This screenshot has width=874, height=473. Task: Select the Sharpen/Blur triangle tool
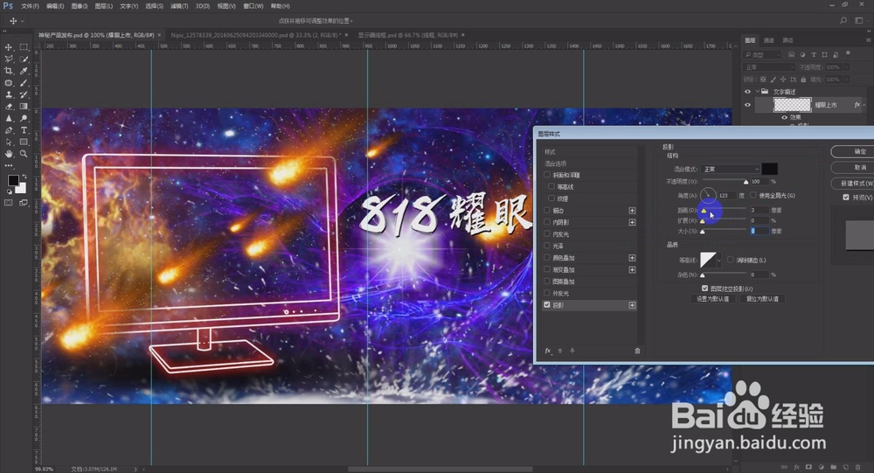(9, 118)
